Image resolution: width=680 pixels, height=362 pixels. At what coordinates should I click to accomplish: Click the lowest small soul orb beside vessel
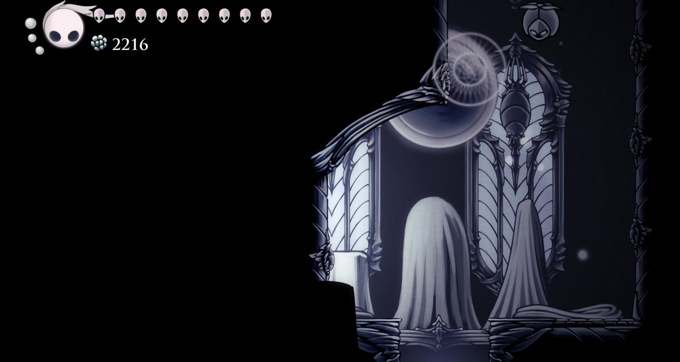pos(40,51)
